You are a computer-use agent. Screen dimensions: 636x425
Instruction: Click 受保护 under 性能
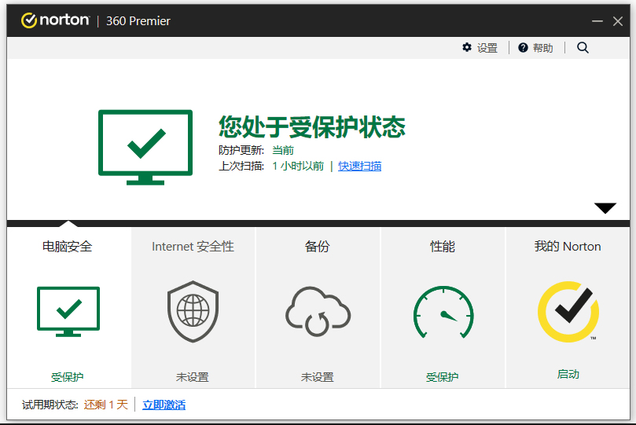pyautogui.click(x=442, y=377)
